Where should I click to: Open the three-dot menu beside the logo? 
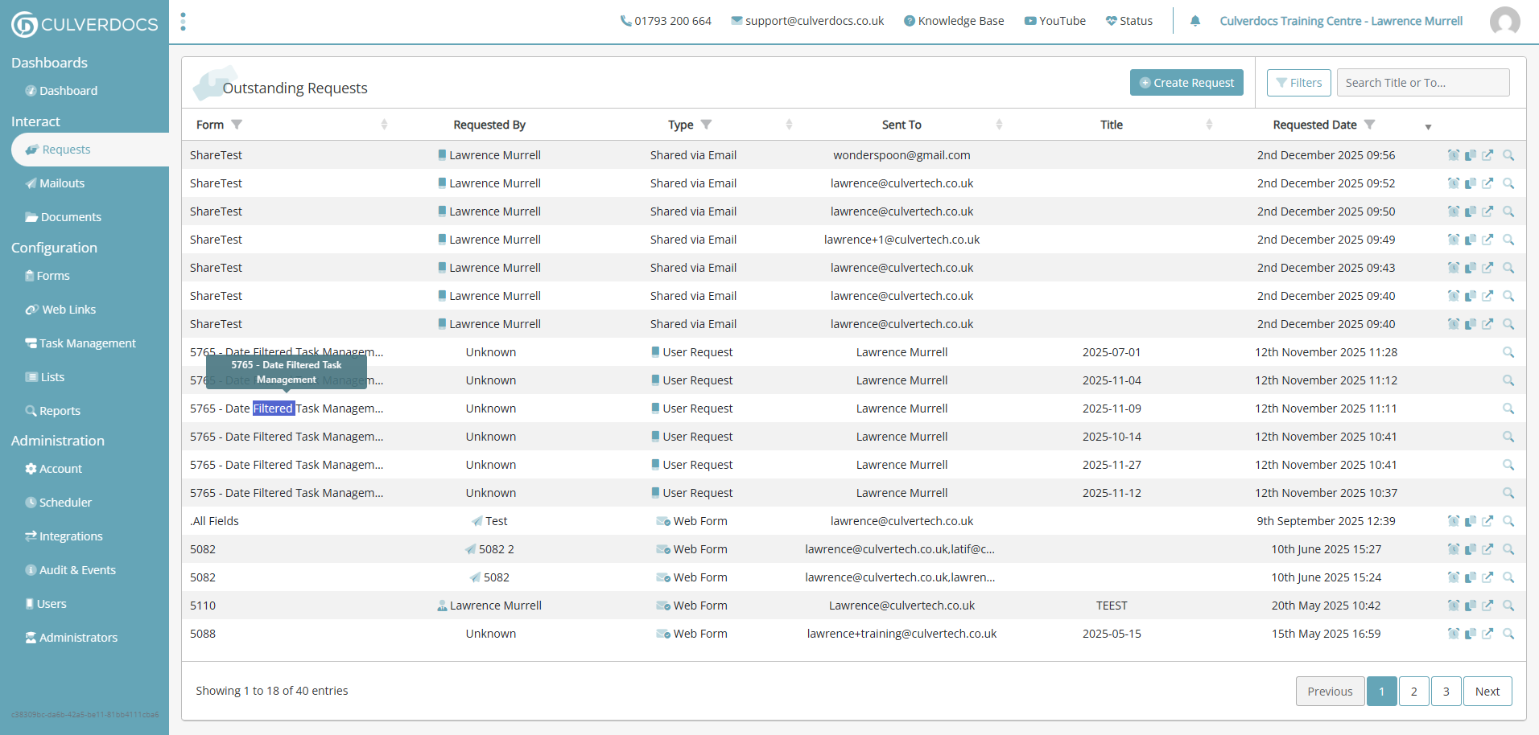point(184,22)
